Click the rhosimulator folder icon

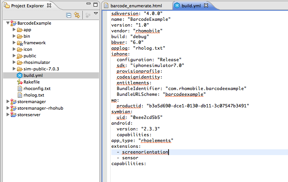click(20, 62)
